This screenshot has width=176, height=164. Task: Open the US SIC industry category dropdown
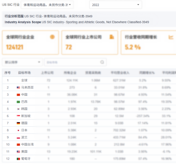click(47, 5)
